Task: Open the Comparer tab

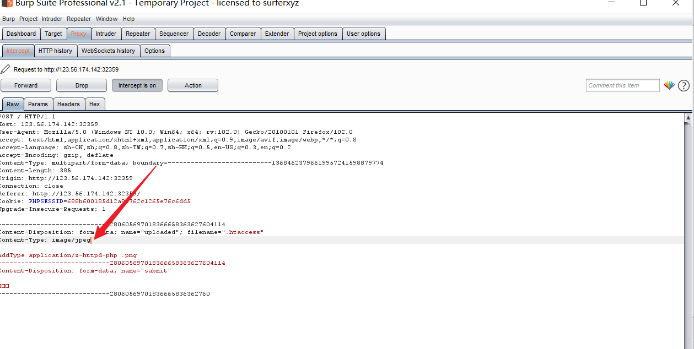Action: pos(243,34)
